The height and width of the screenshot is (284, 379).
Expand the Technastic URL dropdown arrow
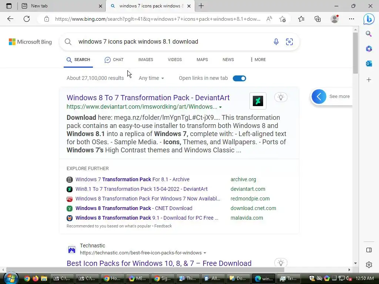coord(205,253)
